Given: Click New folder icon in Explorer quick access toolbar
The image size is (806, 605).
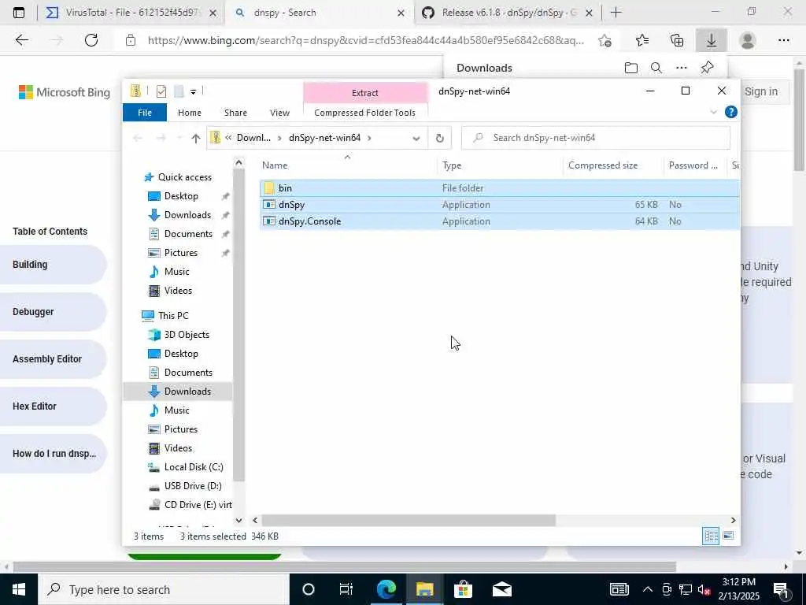Looking at the screenshot, I should (x=179, y=91).
